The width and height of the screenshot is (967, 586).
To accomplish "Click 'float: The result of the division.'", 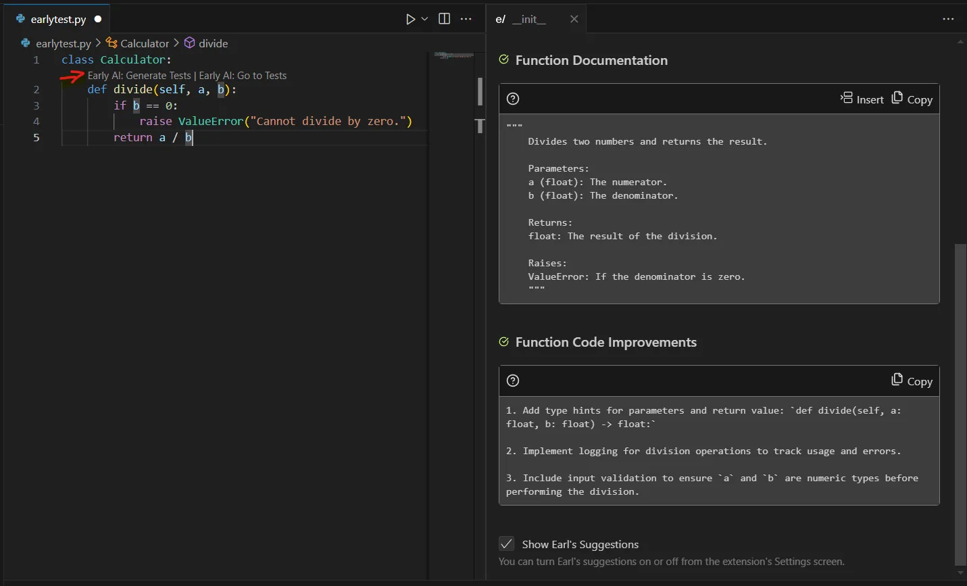I will click(622, 236).
